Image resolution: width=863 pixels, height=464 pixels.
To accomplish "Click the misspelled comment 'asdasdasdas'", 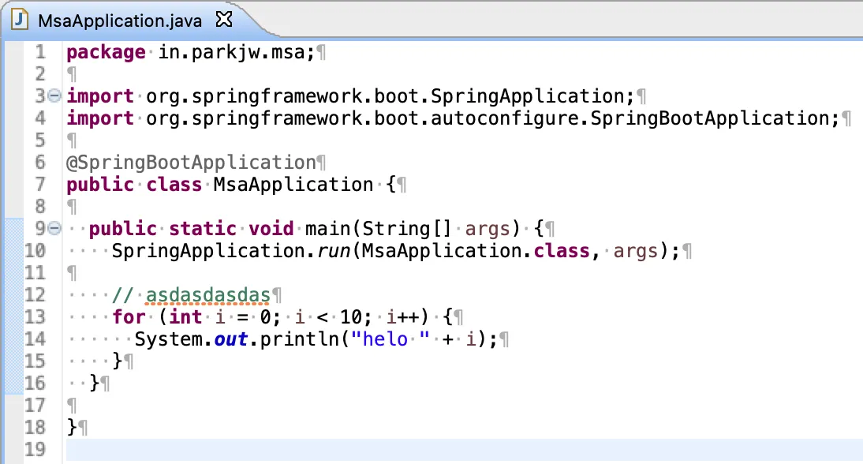I will tap(208, 295).
